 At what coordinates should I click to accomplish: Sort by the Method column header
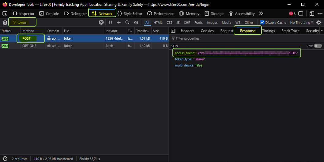[33, 31]
